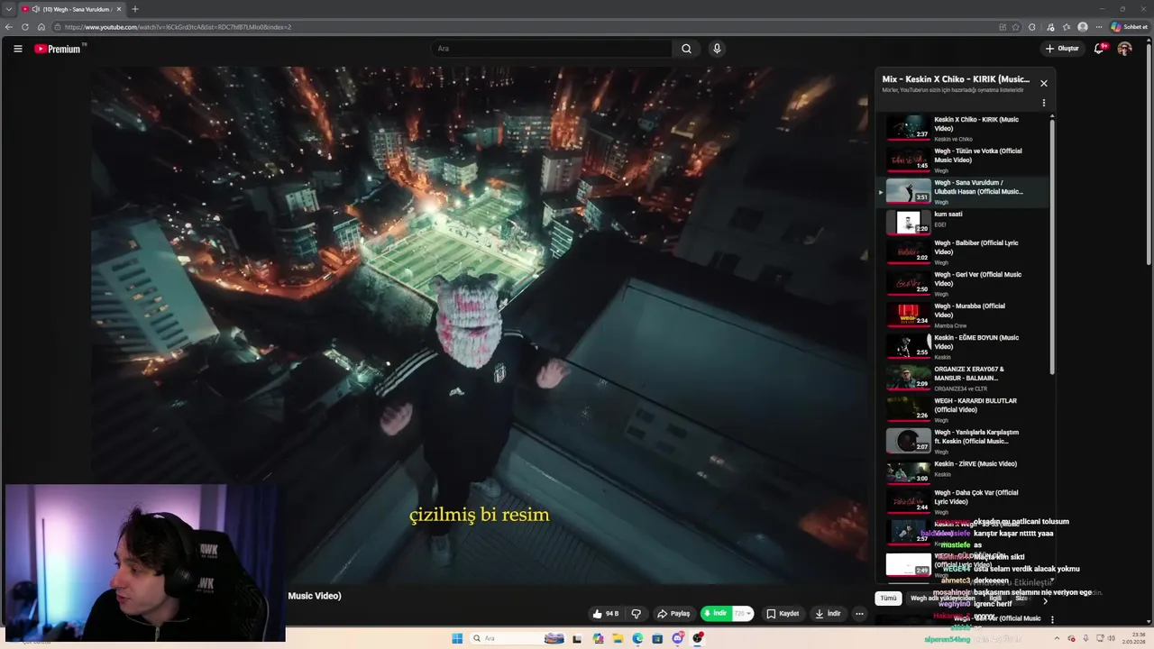This screenshot has height=649, width=1154.
Task: Mute the tab via speaker icon
Action: (35, 9)
